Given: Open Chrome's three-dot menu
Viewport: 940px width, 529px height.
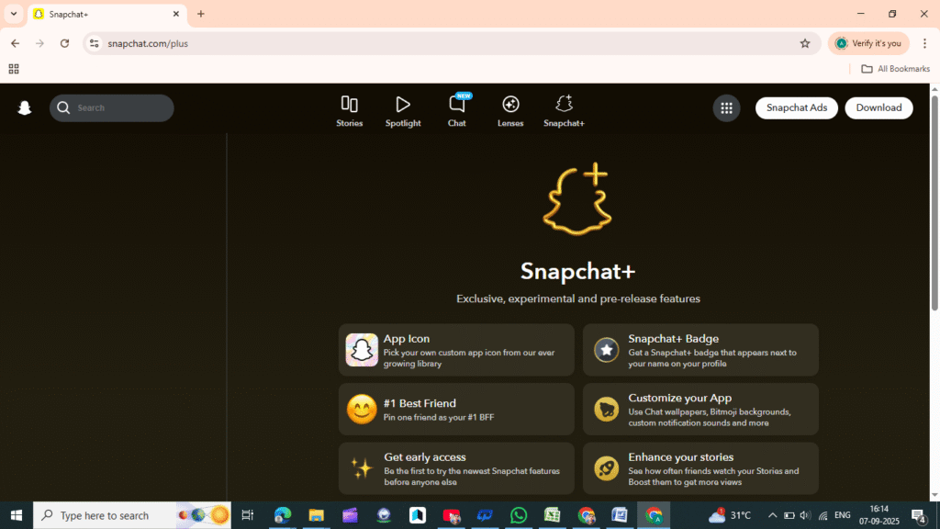Looking at the screenshot, I should click(x=924, y=43).
